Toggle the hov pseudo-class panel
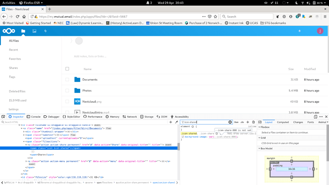329x185 pixels. tap(236, 122)
